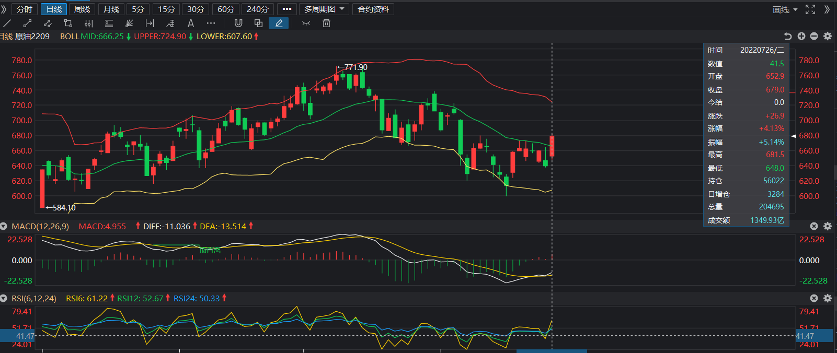Image resolution: width=837 pixels, height=353 pixels.
Task: Close the RSI indicator panel
Action: [x=814, y=298]
